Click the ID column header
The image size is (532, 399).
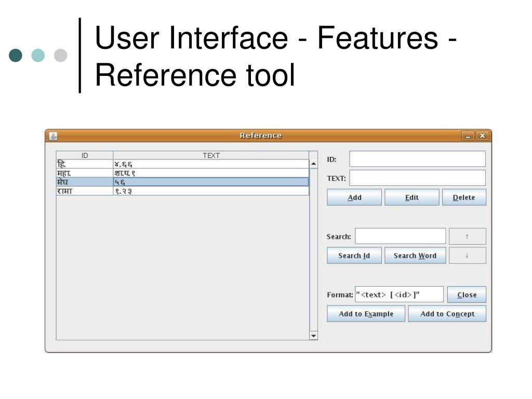85,155
